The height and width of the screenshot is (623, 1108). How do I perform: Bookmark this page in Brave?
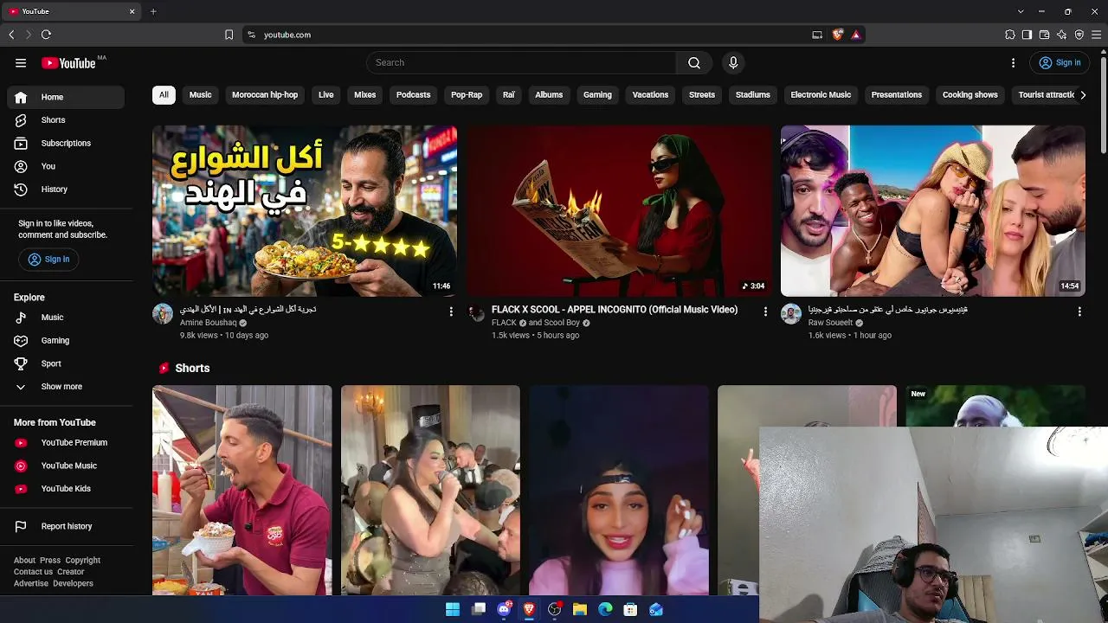(x=229, y=35)
